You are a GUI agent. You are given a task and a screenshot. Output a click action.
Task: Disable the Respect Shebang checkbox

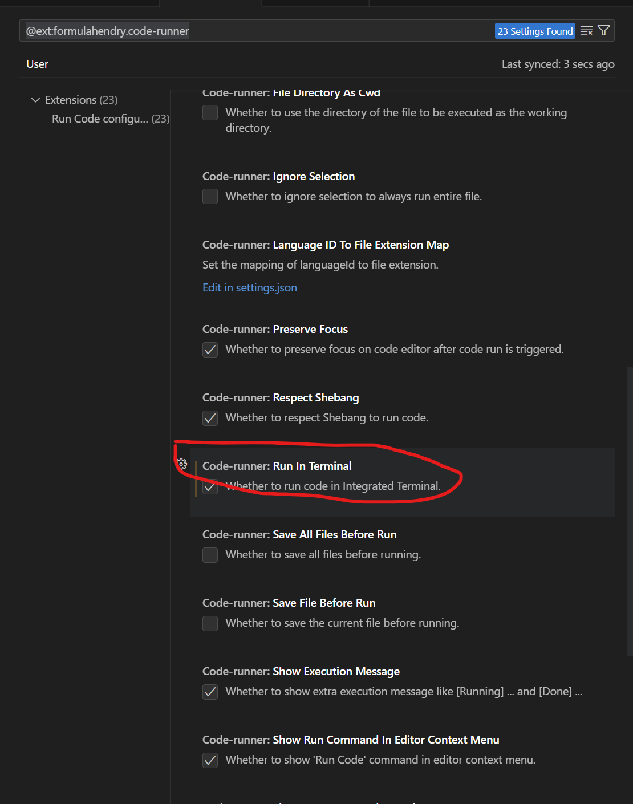(x=210, y=418)
